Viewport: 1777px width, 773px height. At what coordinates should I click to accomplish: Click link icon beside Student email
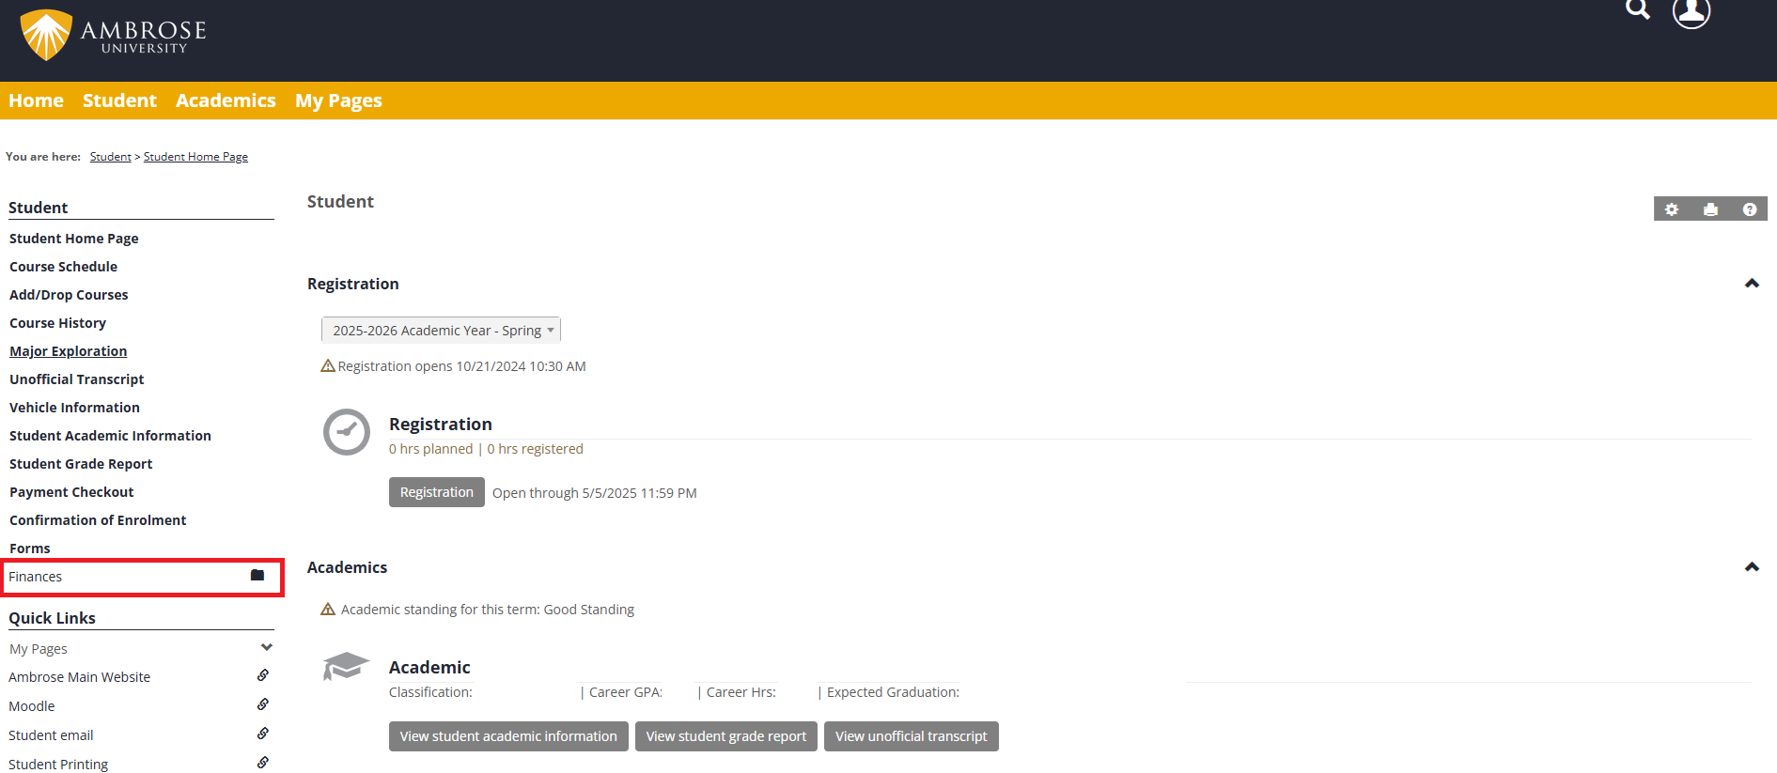coord(263,734)
